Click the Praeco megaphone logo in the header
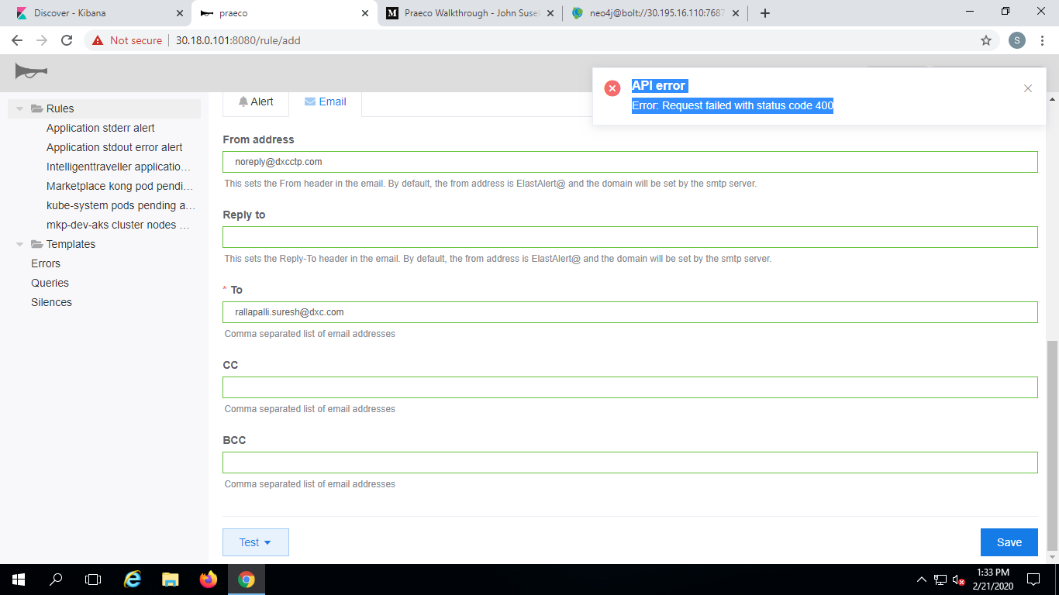 pyautogui.click(x=31, y=71)
